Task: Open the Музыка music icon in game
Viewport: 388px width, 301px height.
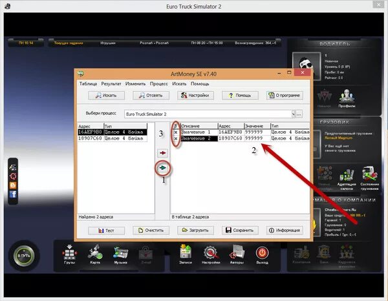Action: (120, 254)
